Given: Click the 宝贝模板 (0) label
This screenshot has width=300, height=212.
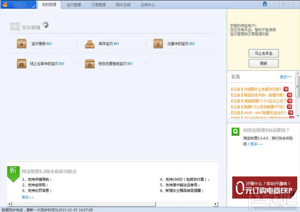Looking at the screenshot, I should [41, 44].
